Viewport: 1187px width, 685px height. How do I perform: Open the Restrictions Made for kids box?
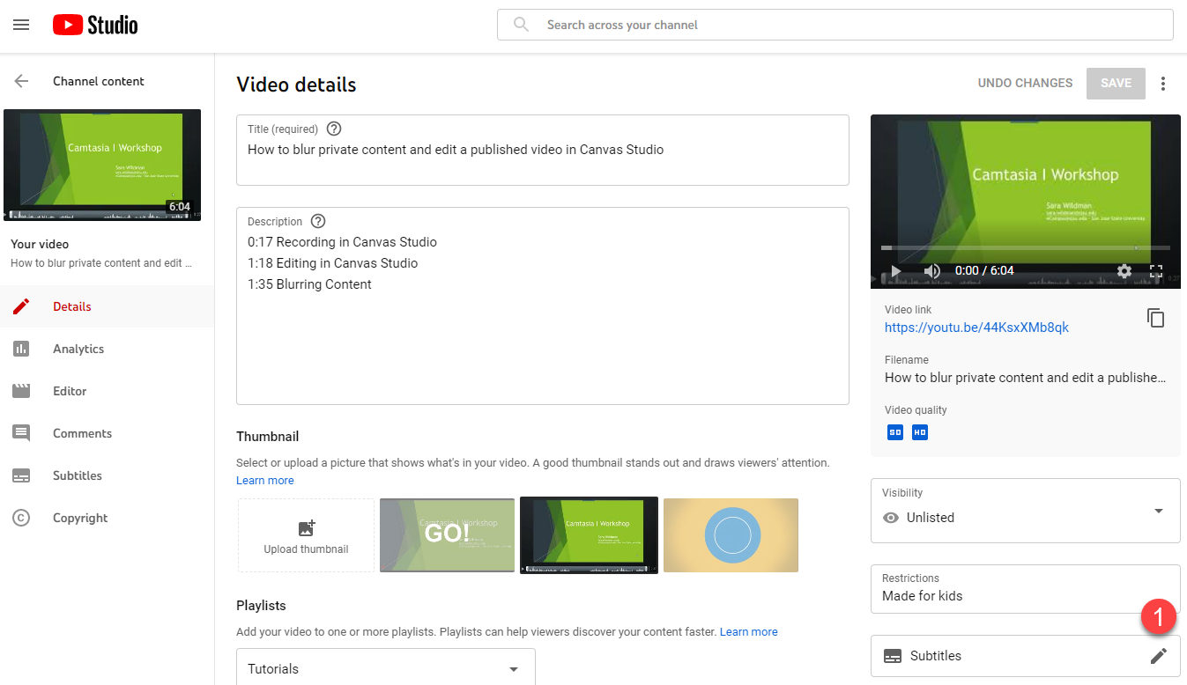[1026, 589]
